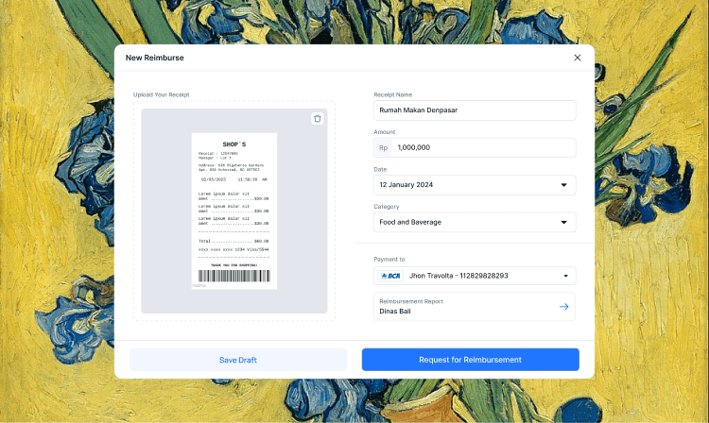Image resolution: width=709 pixels, height=423 pixels.
Task: Click the barcode on the receipt image
Action: point(233,277)
